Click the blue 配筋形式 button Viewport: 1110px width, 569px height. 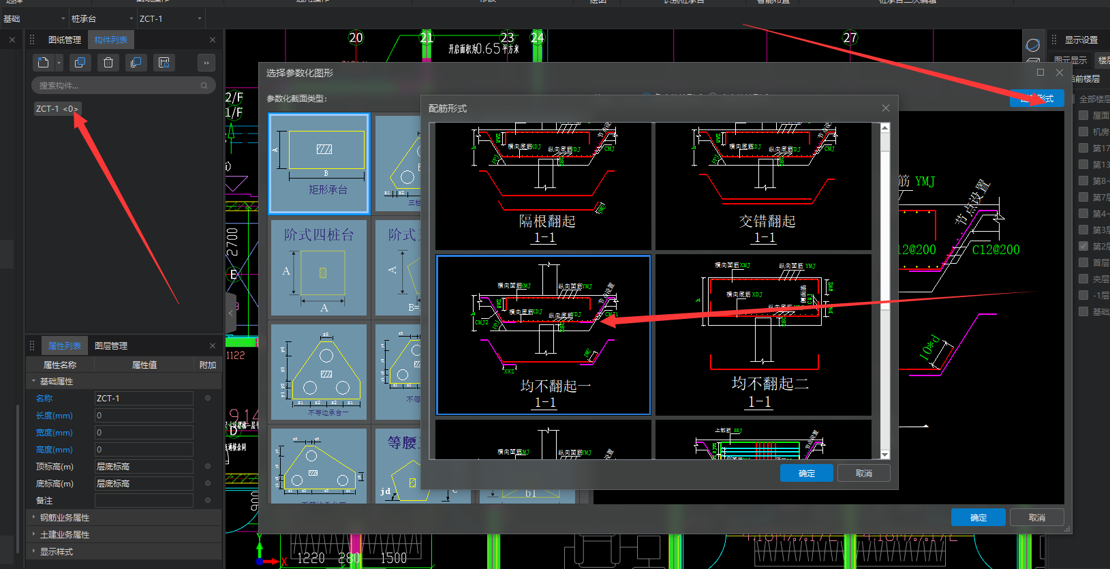click(x=1036, y=98)
